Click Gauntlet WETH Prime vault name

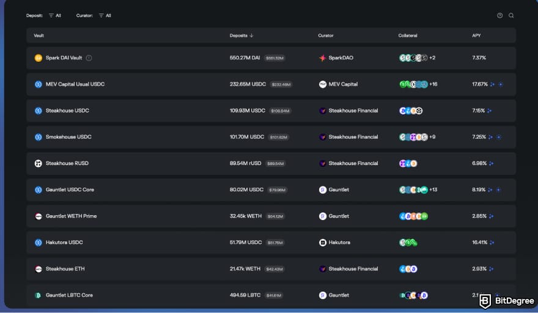[71, 216]
